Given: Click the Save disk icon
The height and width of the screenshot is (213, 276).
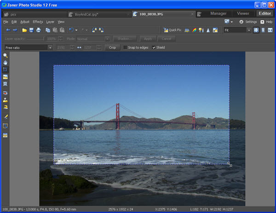Looking at the screenshot, I should coord(31,30).
